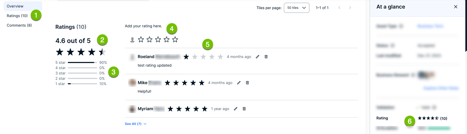Image resolution: width=467 pixels, height=134 pixels.
Task: Click the 1 star rating distribution bar
Action: [x=82, y=84]
